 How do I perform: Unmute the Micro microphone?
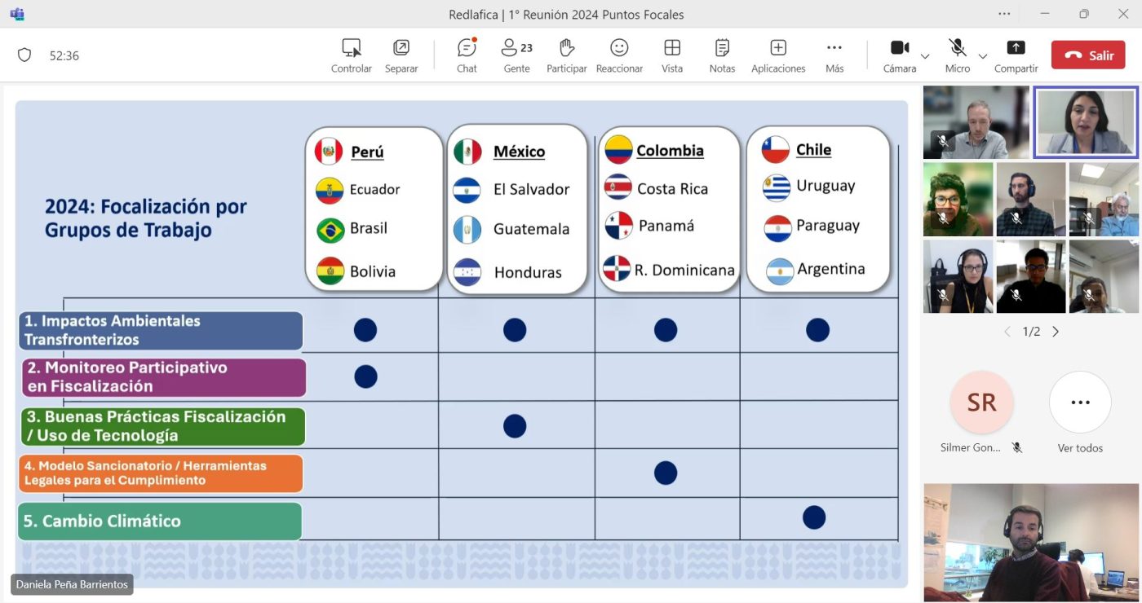click(957, 55)
